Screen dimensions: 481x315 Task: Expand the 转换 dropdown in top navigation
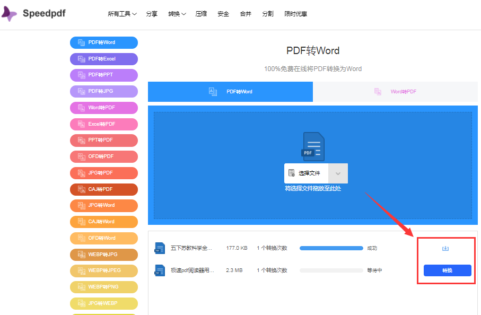pyautogui.click(x=177, y=14)
